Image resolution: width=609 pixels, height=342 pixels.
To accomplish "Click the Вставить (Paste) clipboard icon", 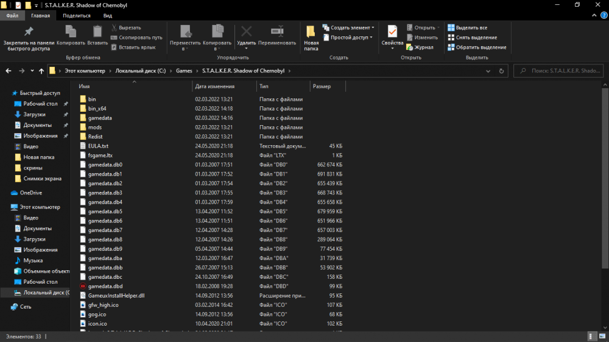I will pos(97,32).
